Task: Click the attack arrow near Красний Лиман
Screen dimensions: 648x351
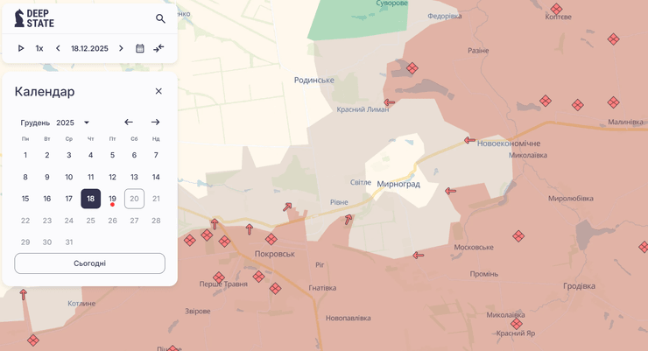Action: coord(390,102)
